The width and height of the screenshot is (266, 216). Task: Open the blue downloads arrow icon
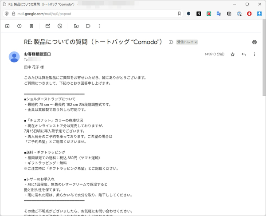259,14
